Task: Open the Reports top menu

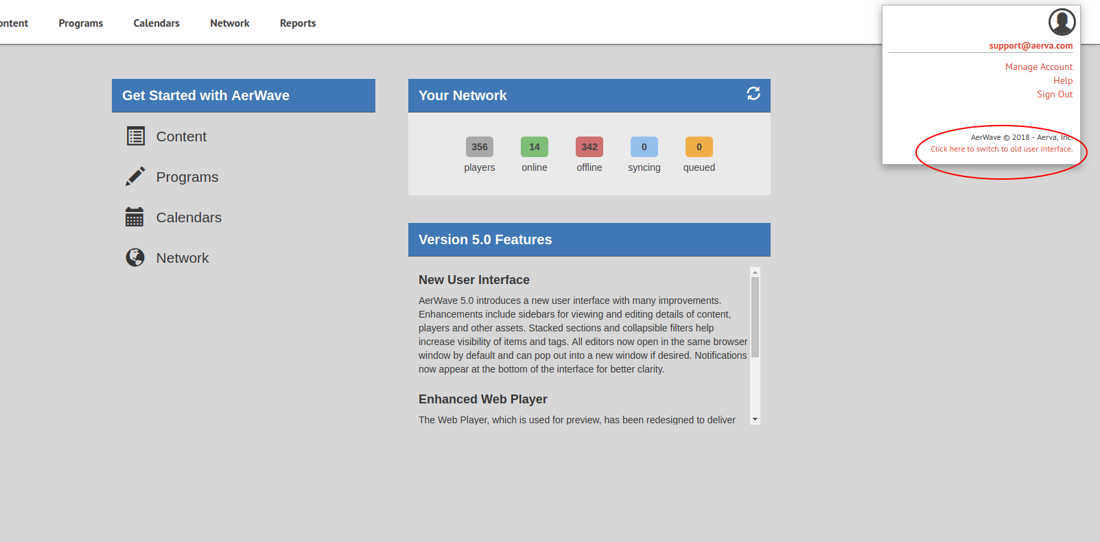Action: coord(298,23)
